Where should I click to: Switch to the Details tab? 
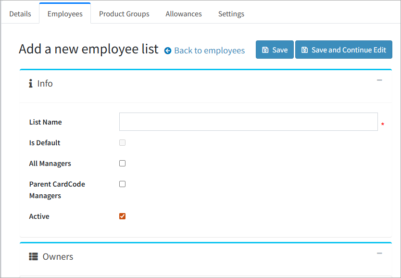click(x=20, y=14)
